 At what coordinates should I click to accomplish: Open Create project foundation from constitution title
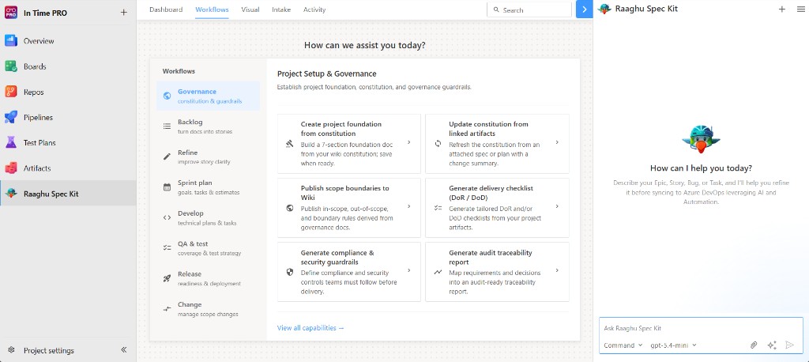341,129
